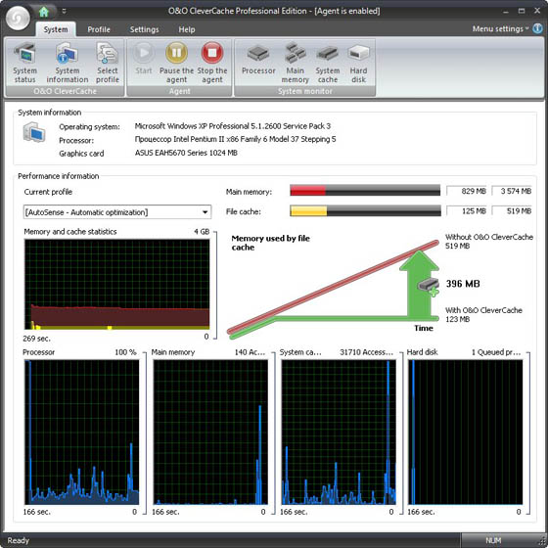Open the System status view
The image size is (548, 548).
pos(24,63)
